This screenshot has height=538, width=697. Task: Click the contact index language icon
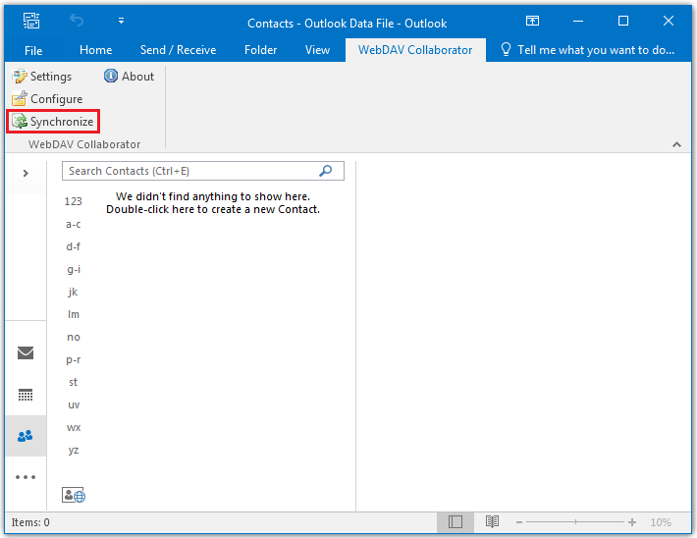(x=74, y=495)
